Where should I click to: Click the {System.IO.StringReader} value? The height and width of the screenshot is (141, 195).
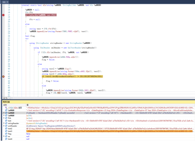tap(37, 123)
